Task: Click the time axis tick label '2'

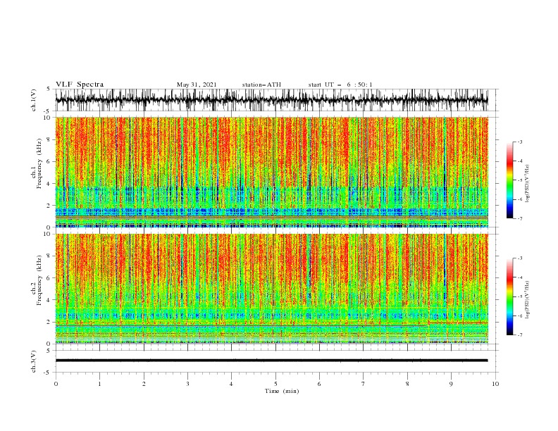Action: pos(144,384)
